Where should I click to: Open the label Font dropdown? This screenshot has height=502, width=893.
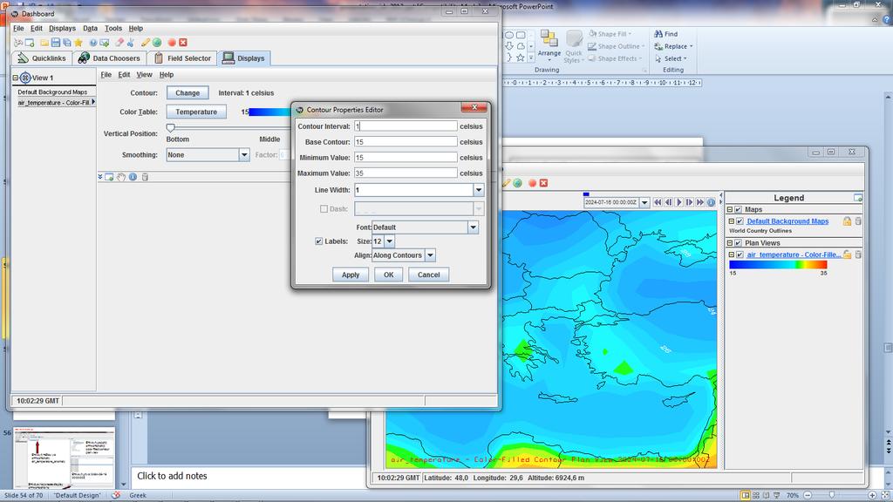click(x=473, y=227)
